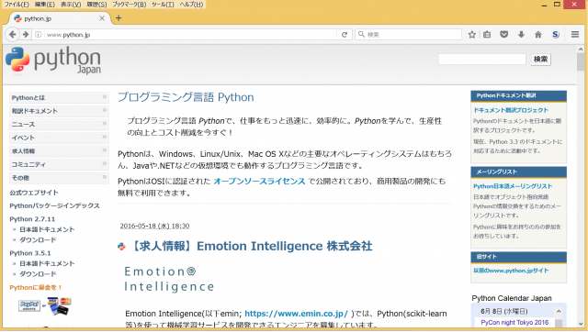Bookmark this page with the star icon
The width and height of the screenshot is (588, 332).
471,35
